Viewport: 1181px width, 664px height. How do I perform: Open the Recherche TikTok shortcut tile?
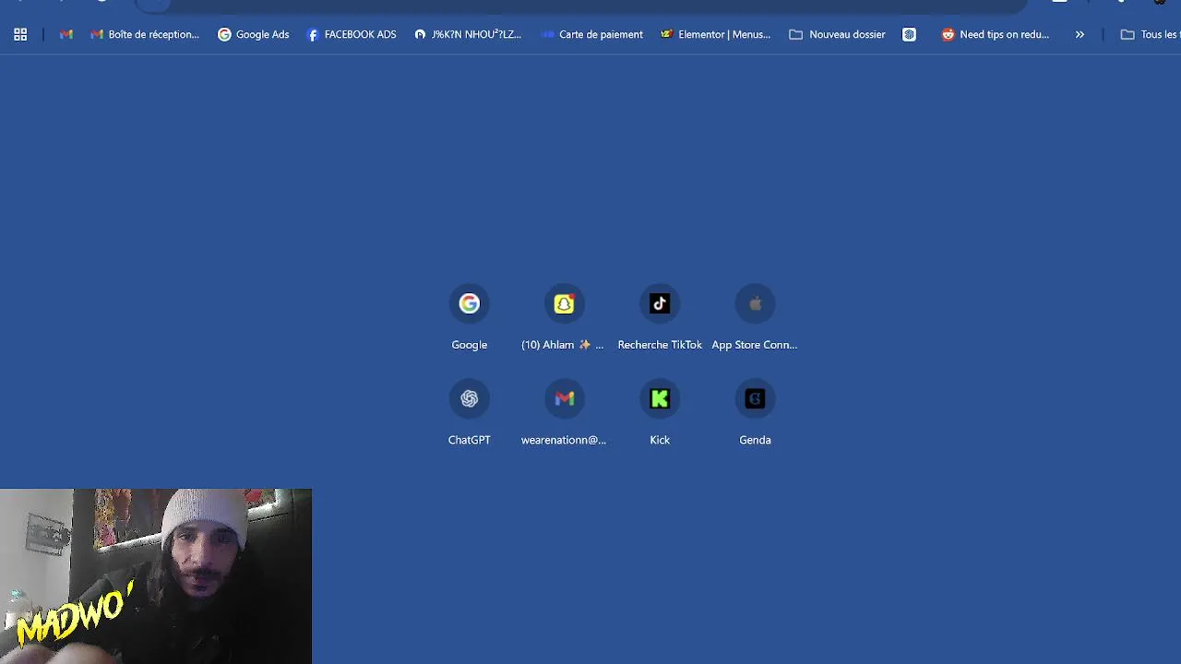[660, 318]
